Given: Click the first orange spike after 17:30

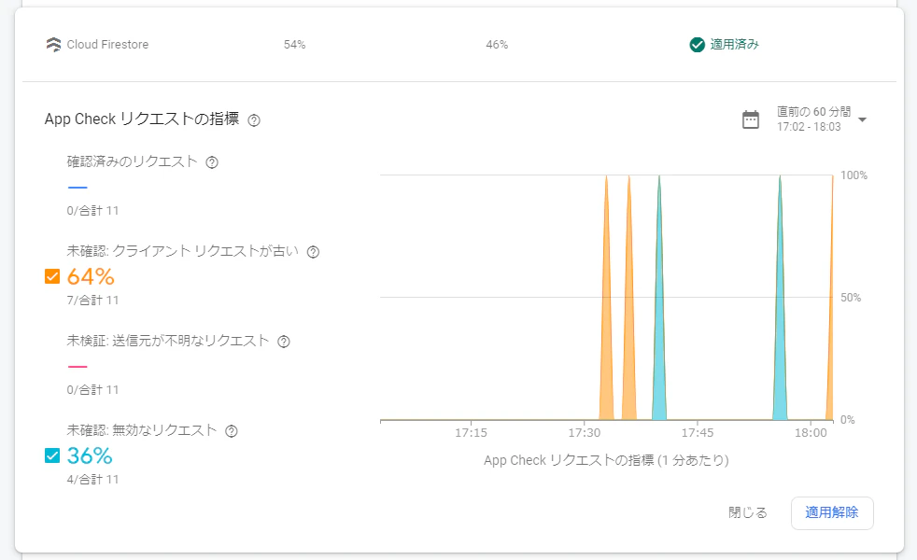Looking at the screenshot, I should click(606, 351).
